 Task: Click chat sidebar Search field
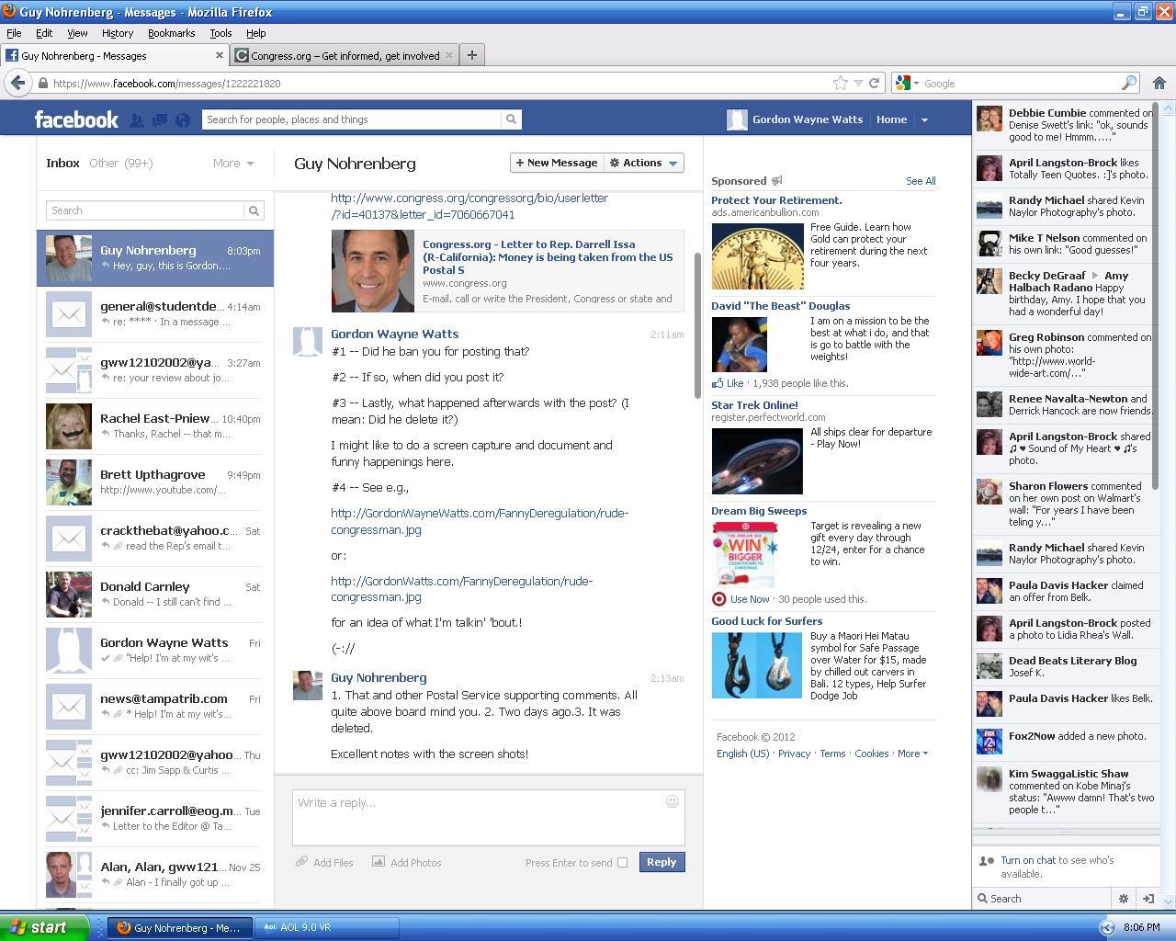coord(1043,899)
